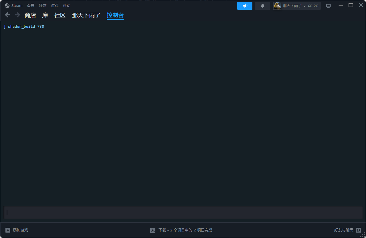This screenshot has height=238, width=366.
Task: Open the 帮助 menu
Action: [x=67, y=6]
